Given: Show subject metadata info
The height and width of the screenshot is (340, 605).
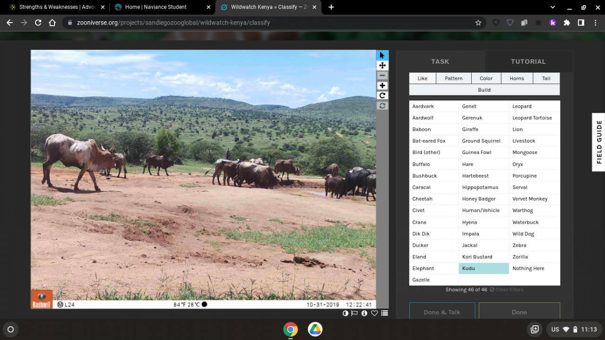Looking at the screenshot, I should click(x=364, y=313).
